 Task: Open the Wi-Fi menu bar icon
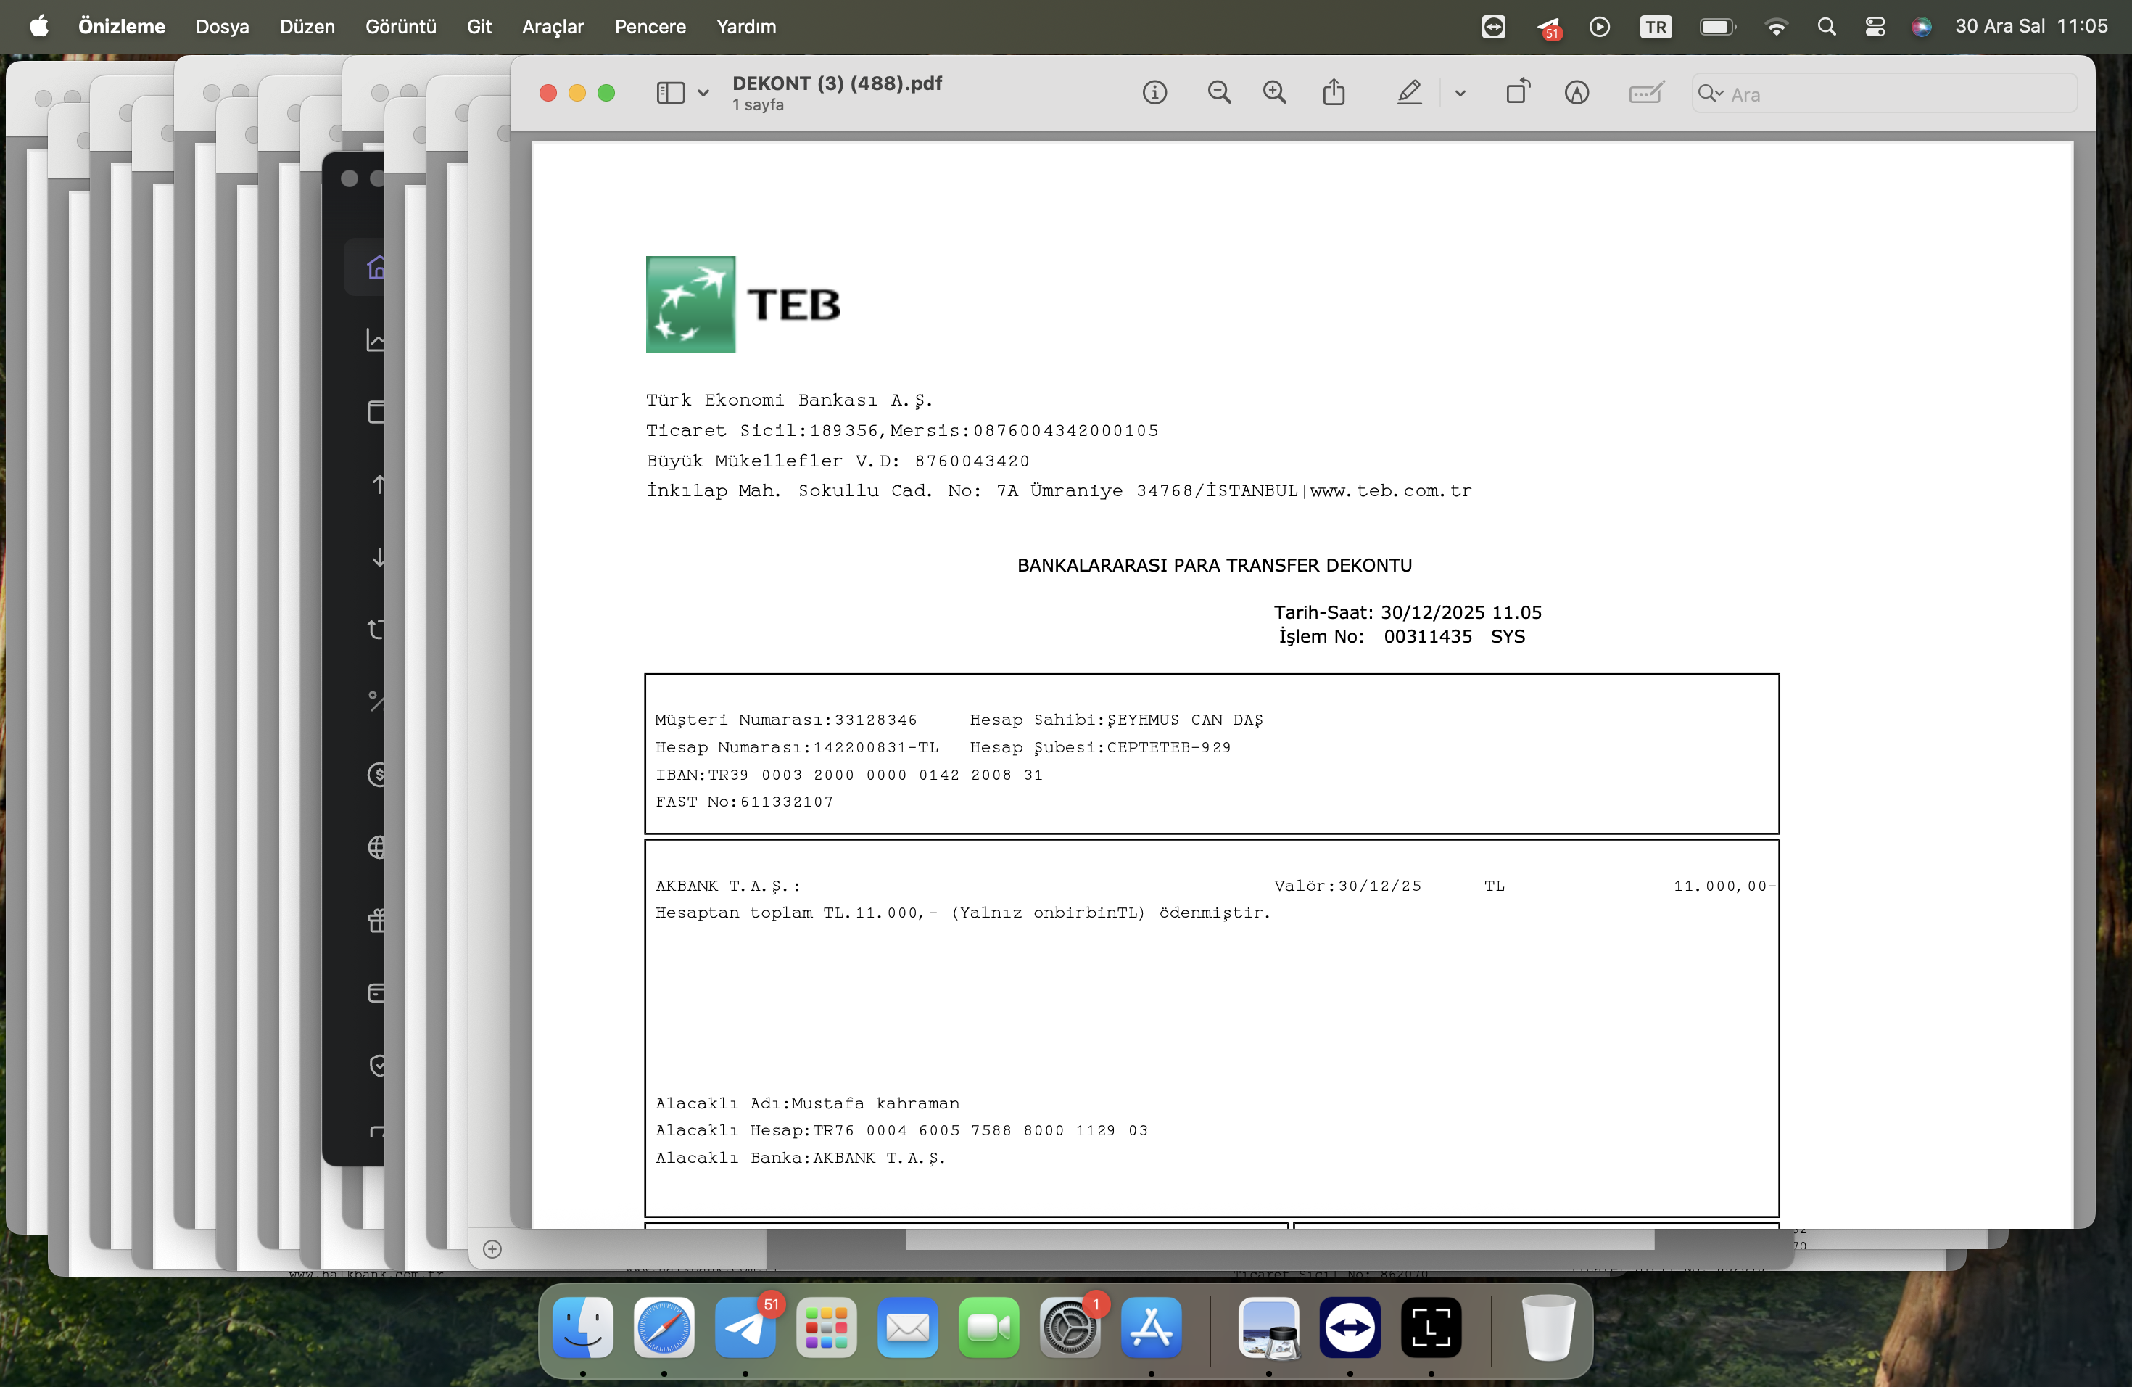pyautogui.click(x=1775, y=27)
